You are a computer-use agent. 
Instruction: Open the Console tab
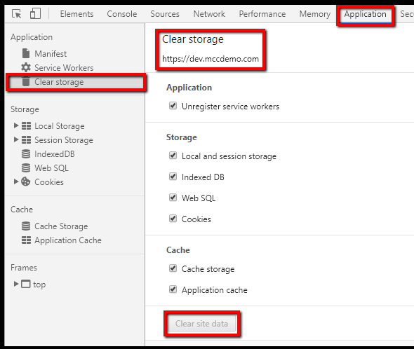(x=121, y=14)
